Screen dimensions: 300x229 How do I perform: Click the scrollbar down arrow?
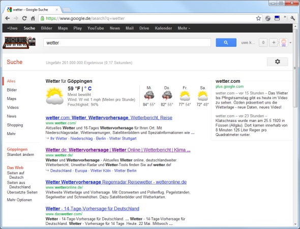point(295,224)
